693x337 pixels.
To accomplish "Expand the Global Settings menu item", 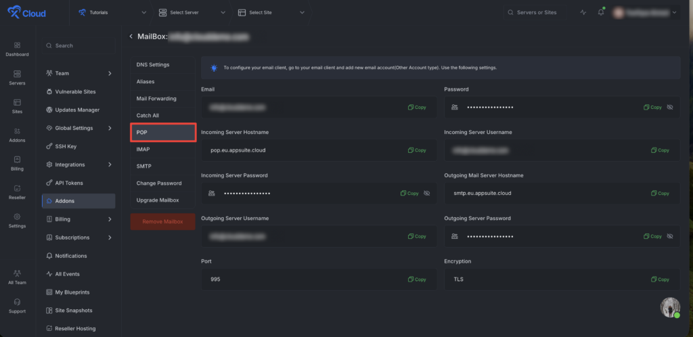I will 79,128.
